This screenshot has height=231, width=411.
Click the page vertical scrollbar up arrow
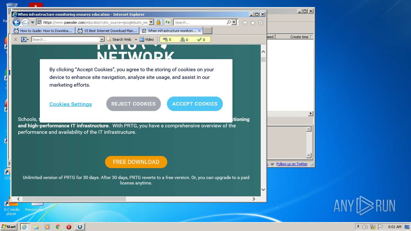(263, 52)
